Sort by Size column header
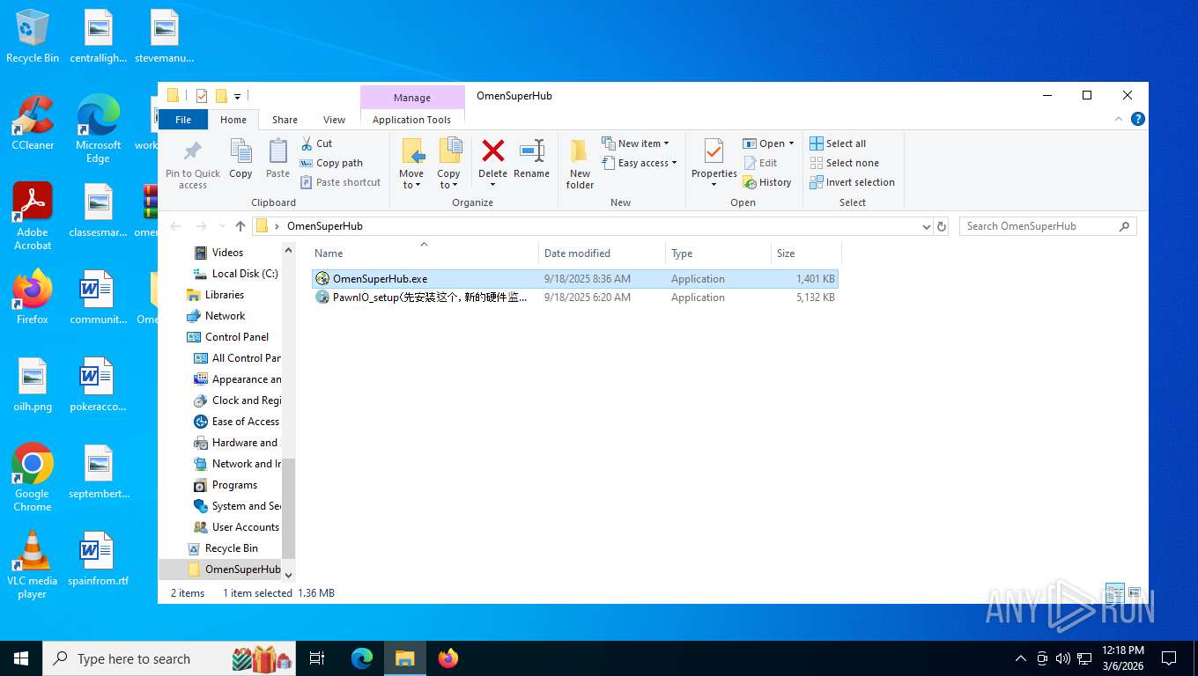 806,253
